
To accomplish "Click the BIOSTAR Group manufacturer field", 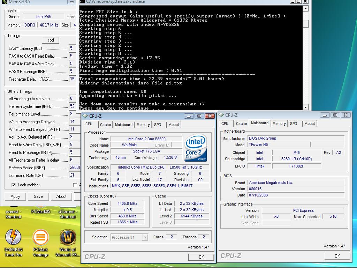I will tap(296, 138).
